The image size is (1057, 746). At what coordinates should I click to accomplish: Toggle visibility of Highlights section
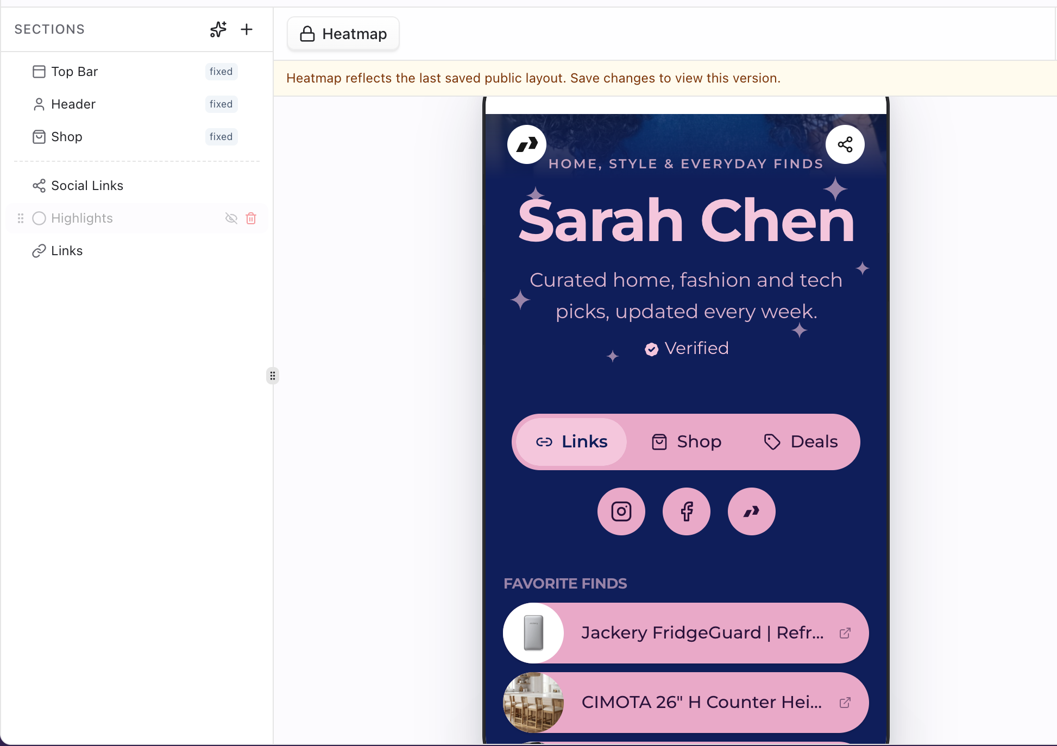pos(231,218)
